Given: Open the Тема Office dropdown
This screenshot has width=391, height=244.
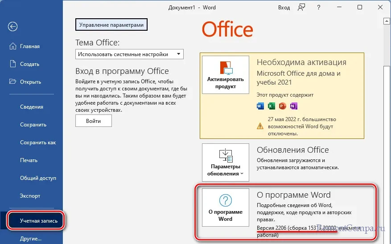Looking at the screenshot, I should click(129, 54).
